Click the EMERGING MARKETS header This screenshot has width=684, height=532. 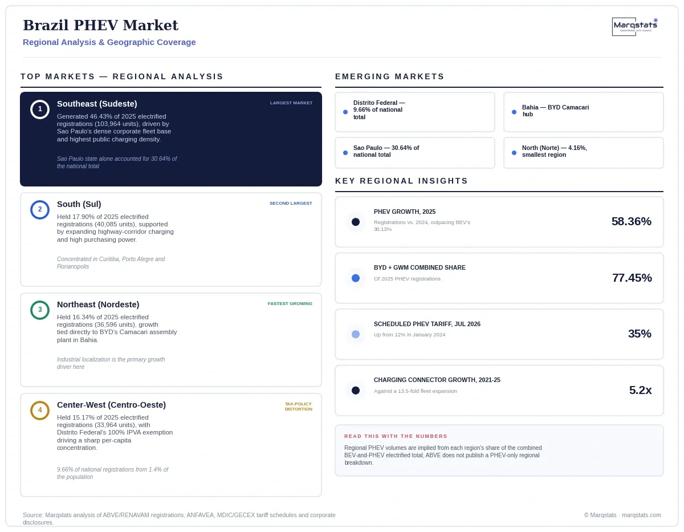(390, 76)
